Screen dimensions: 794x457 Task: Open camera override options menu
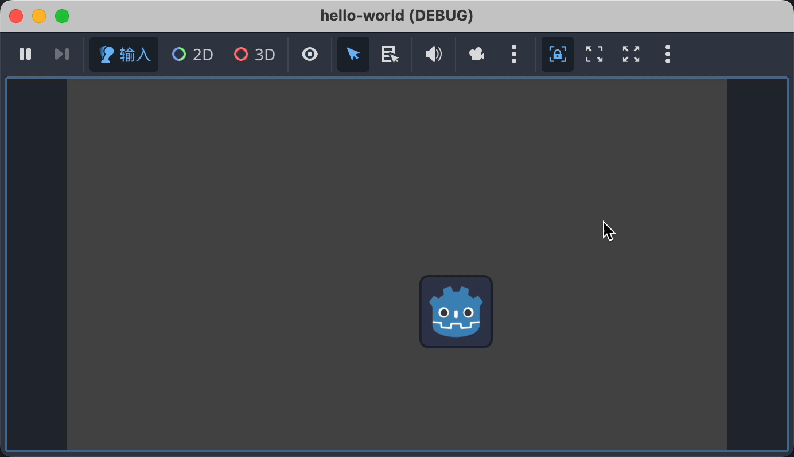[x=514, y=54]
